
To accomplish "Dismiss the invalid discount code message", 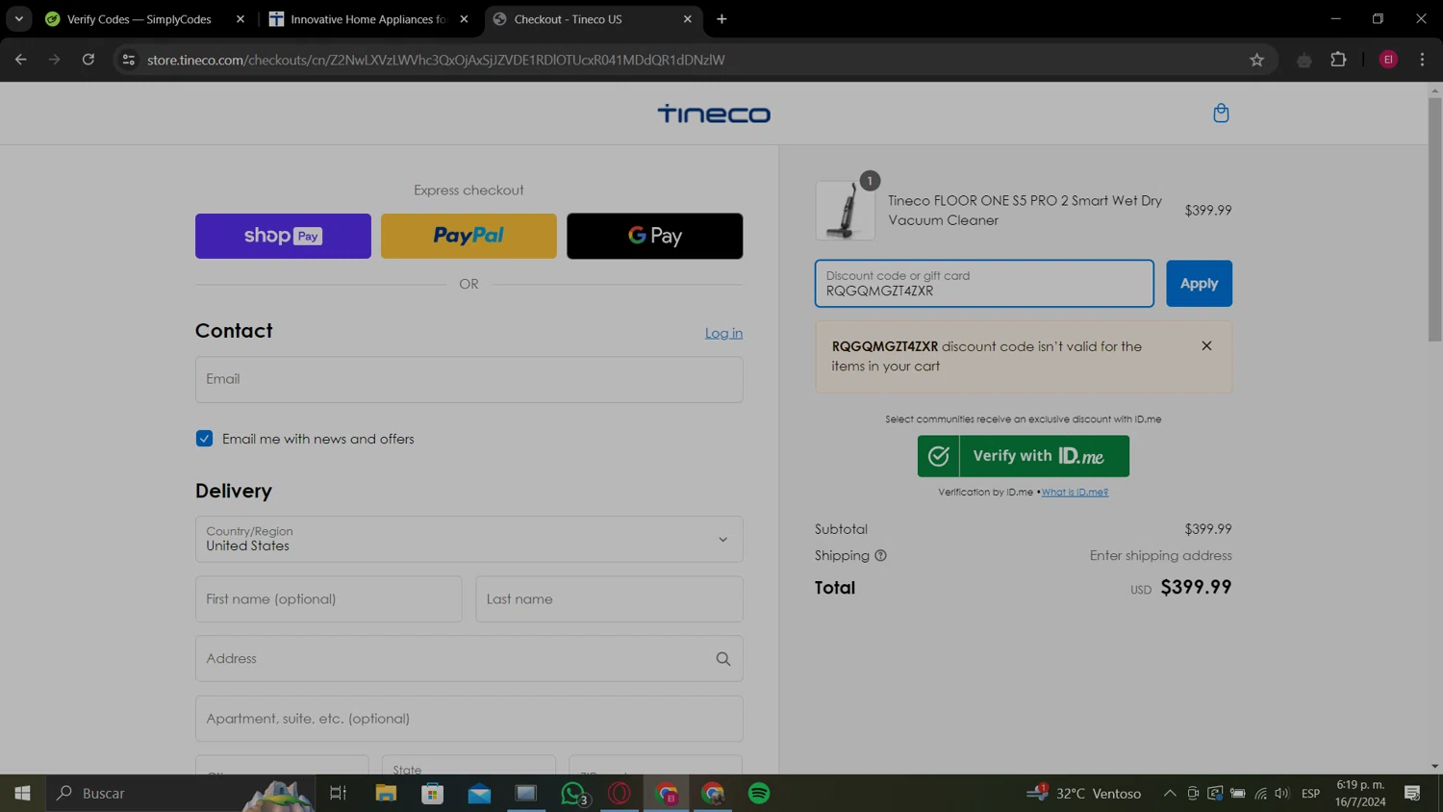I will (x=1206, y=345).
